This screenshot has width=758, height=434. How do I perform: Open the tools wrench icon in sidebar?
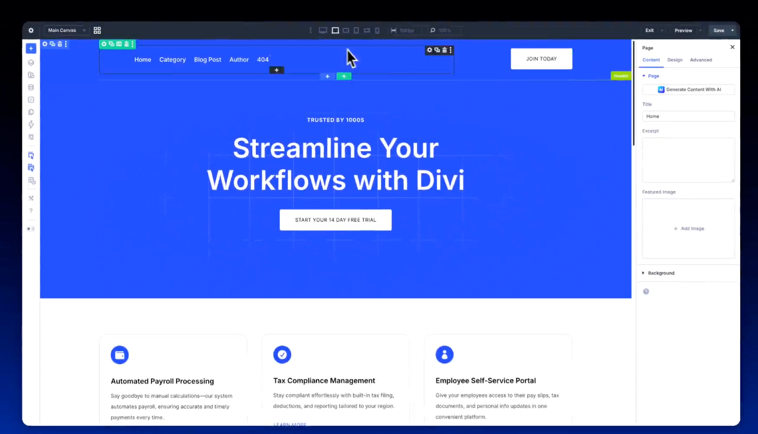(31, 198)
